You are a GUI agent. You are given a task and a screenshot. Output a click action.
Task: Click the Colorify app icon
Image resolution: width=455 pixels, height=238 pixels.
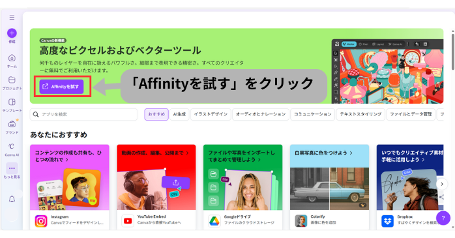coord(301,221)
